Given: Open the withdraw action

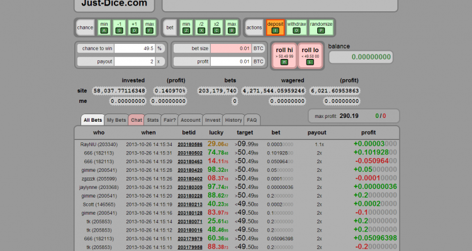Looking at the screenshot, I should [296, 28].
